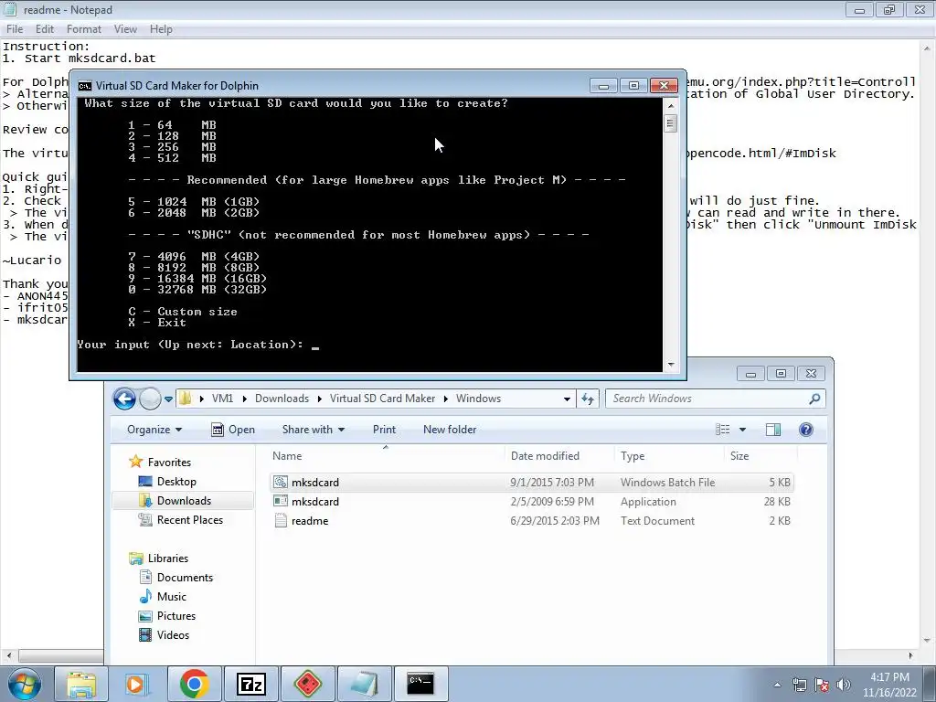Click the Notepad horizontal scrollbar left arrow

[8, 655]
